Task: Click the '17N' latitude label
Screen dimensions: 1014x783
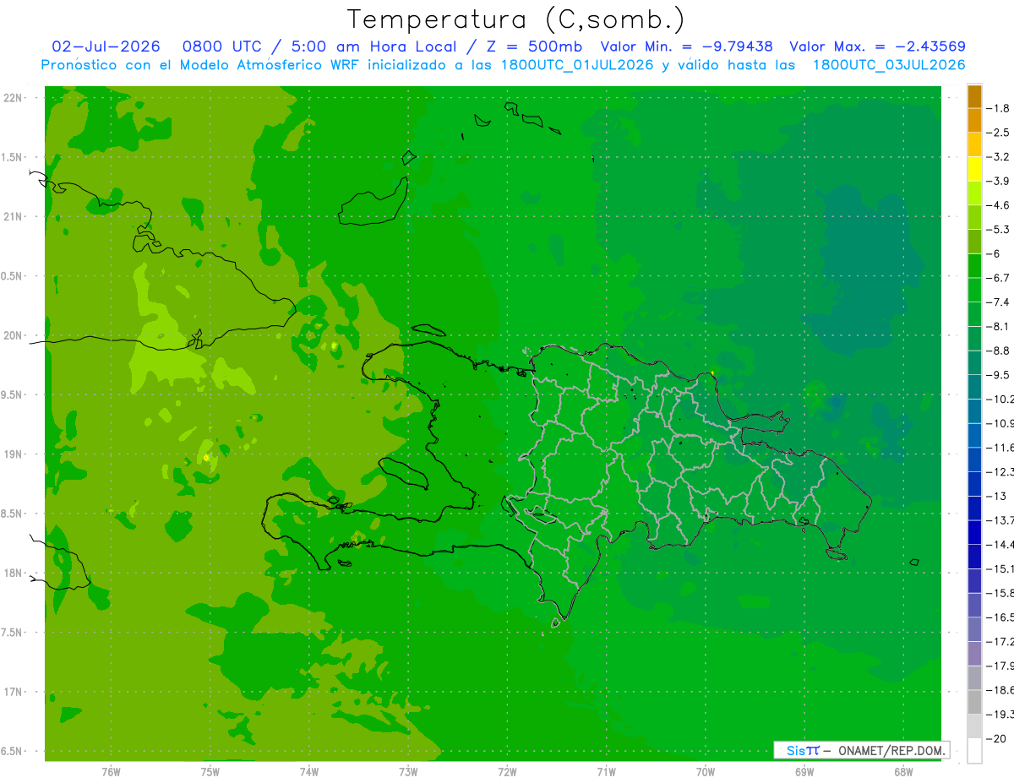Action: (14, 692)
